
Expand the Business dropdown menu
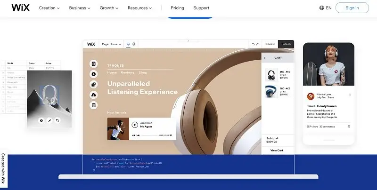[x=80, y=8]
